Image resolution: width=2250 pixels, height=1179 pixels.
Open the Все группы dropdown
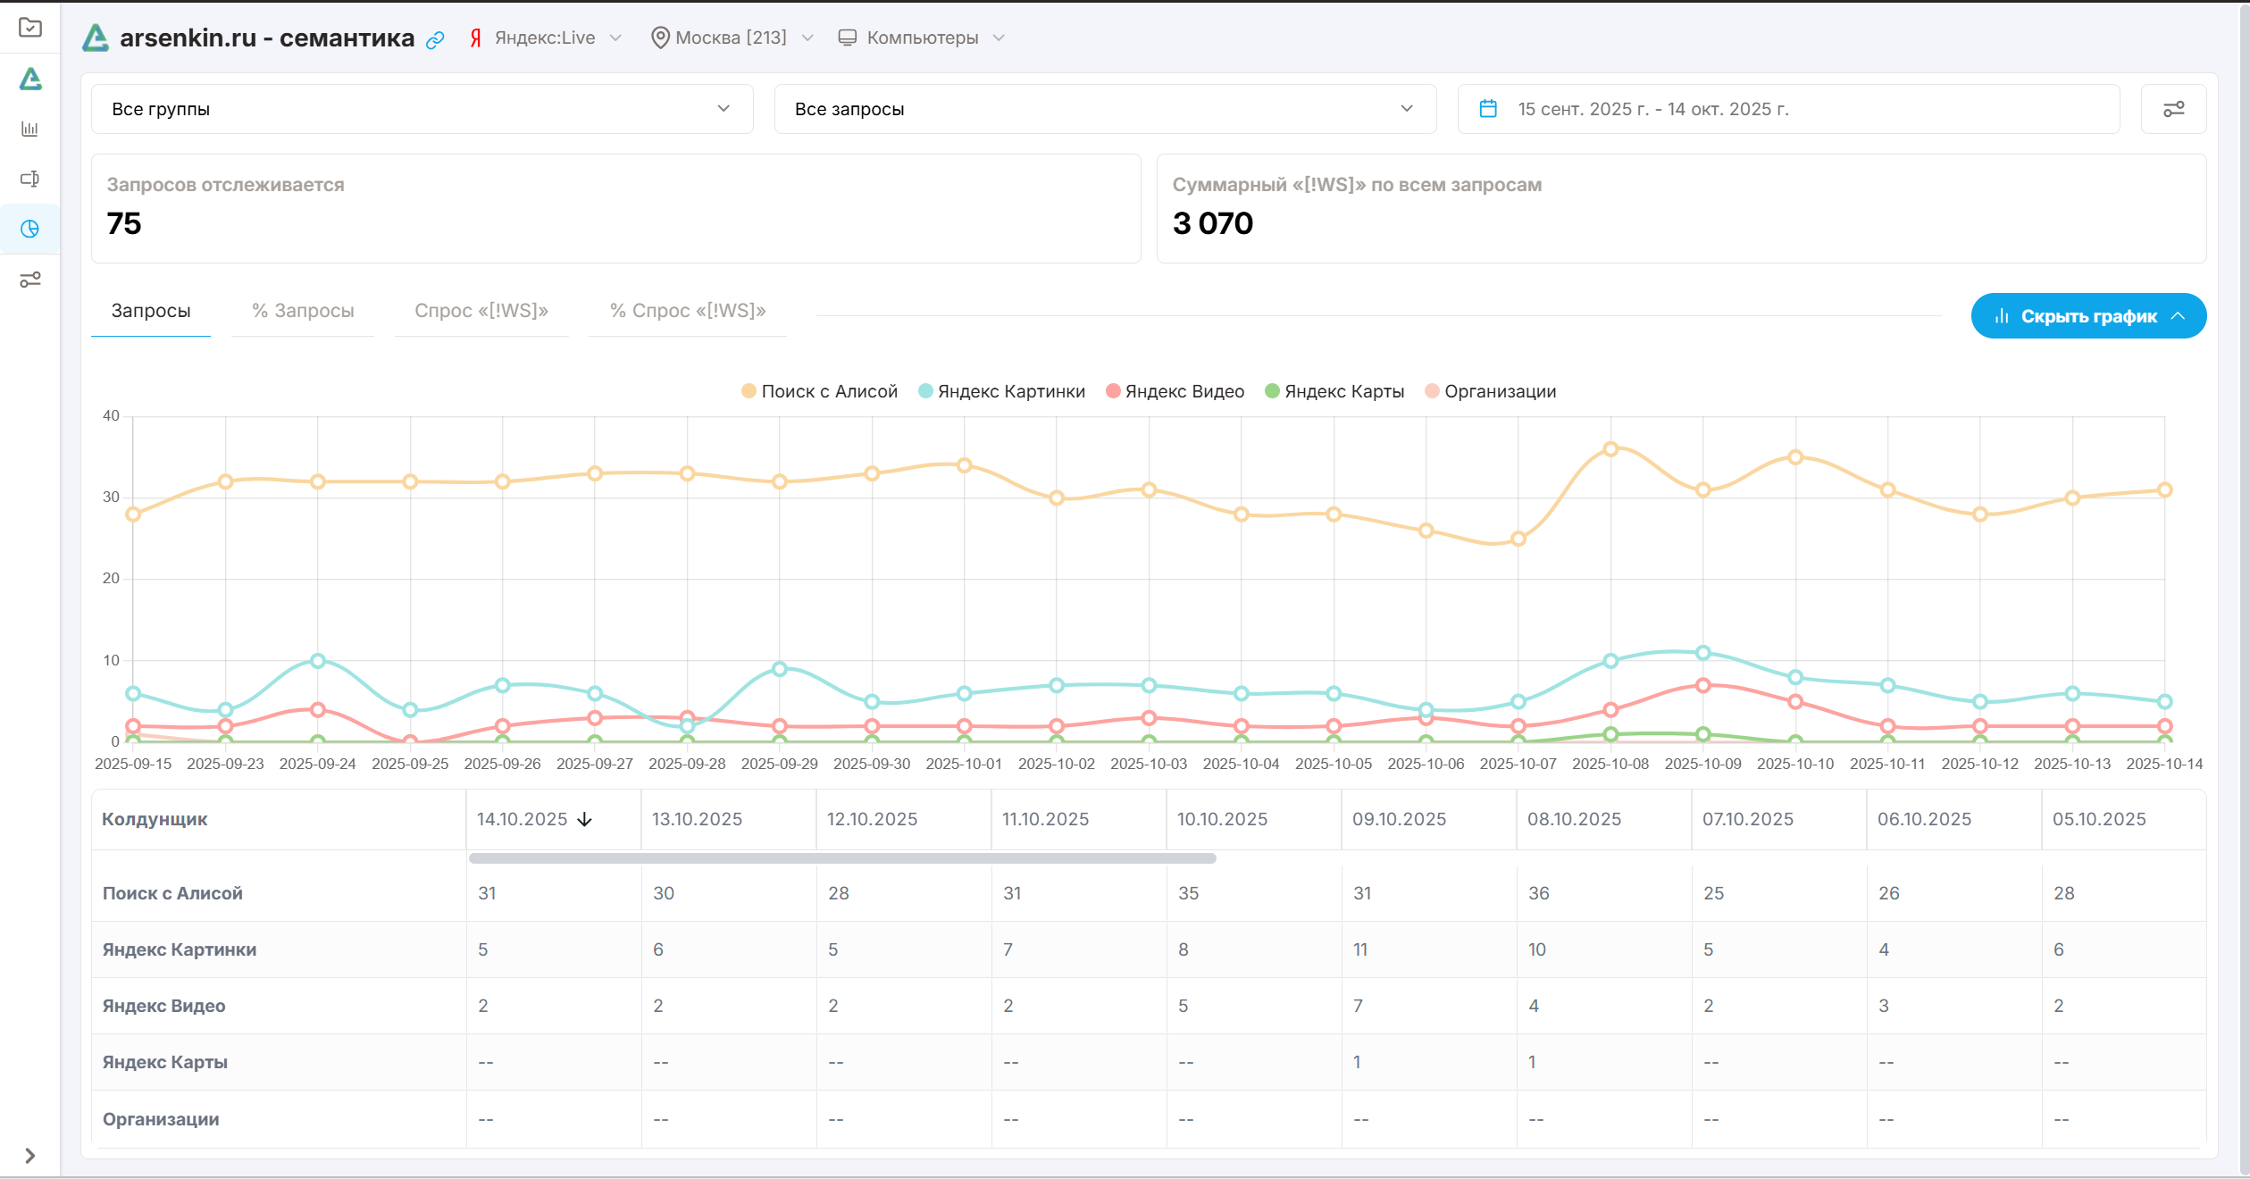pyautogui.click(x=422, y=109)
